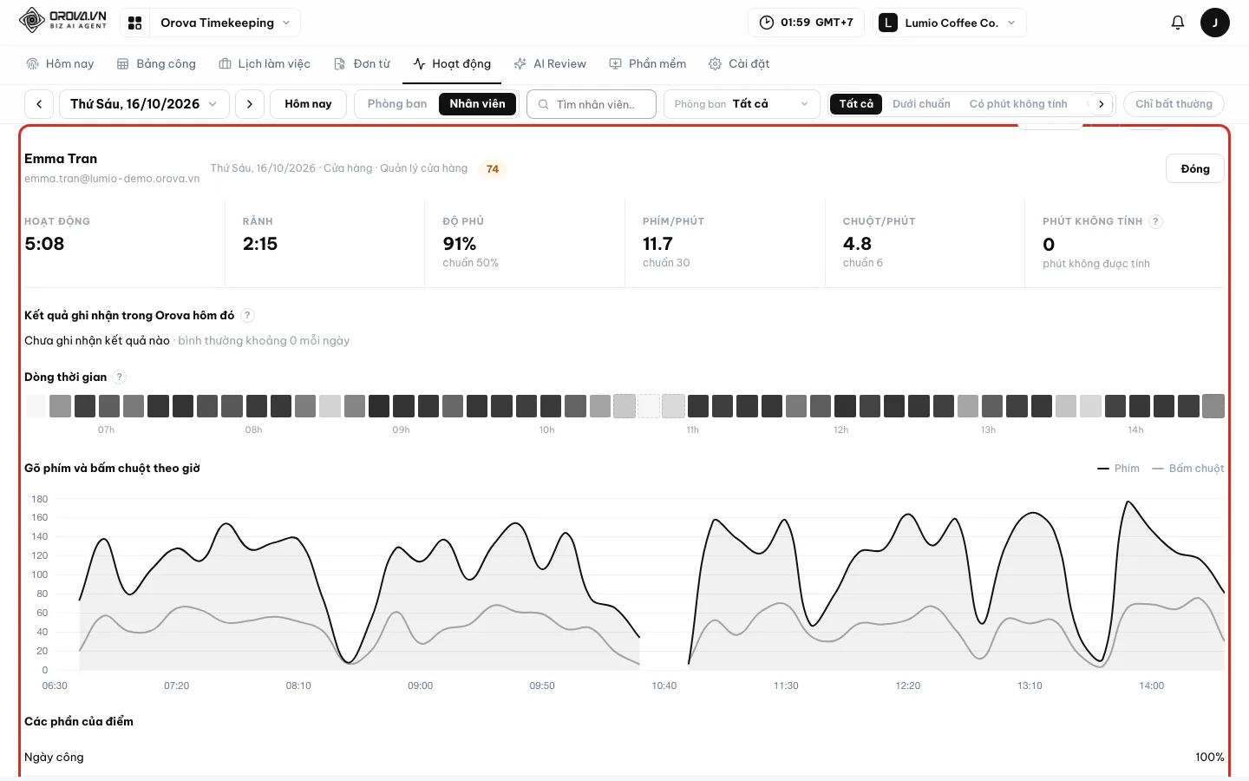Click the email emma.tran@lumio-demo.orova.vn
The image size is (1249, 781).
coord(112,179)
